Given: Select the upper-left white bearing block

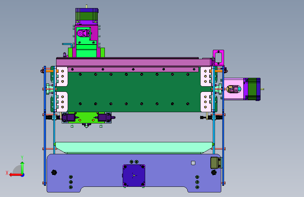Looking at the screenshot, I should (62, 76).
